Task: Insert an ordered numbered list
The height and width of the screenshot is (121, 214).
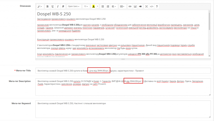Action: tap(108, 6)
